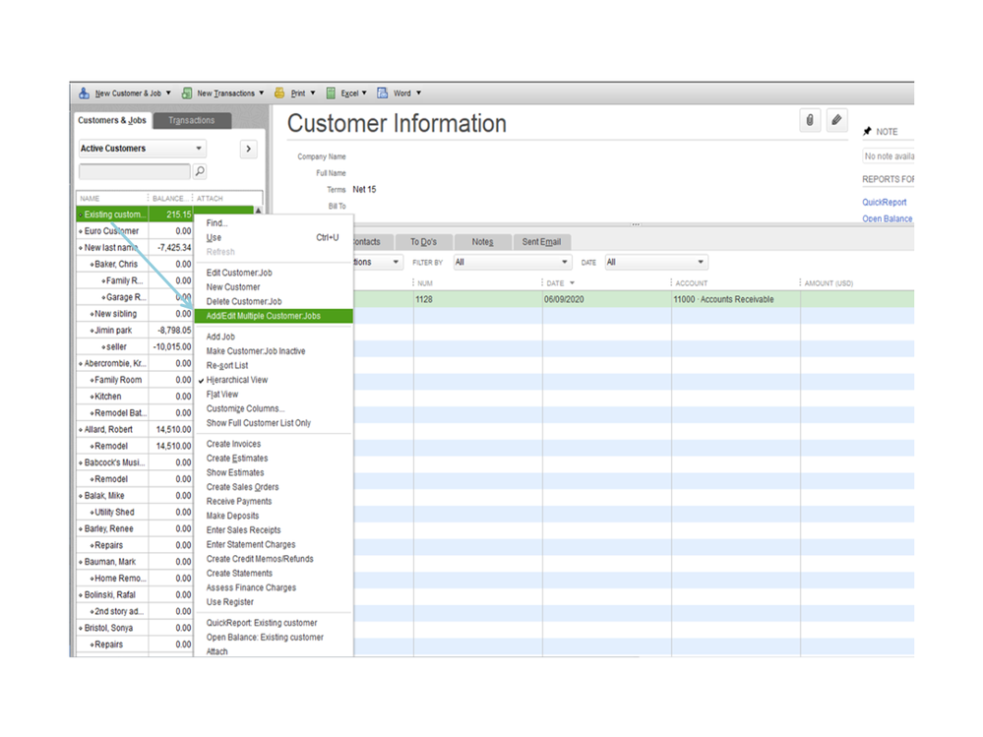Open the Filter By All dropdown
The width and height of the screenshot is (983, 737).
click(x=512, y=263)
